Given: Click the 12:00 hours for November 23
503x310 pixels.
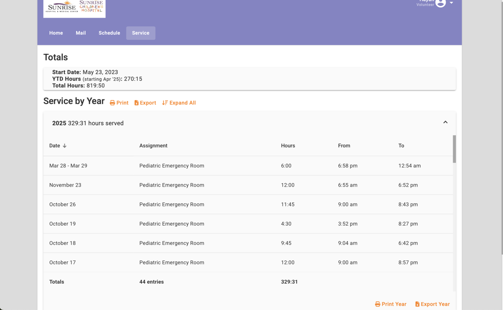Looking at the screenshot, I should [288, 185].
